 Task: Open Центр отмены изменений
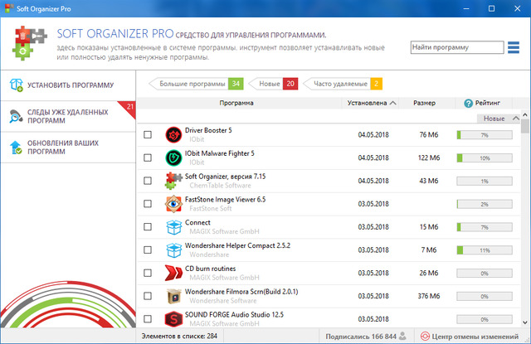click(473, 336)
